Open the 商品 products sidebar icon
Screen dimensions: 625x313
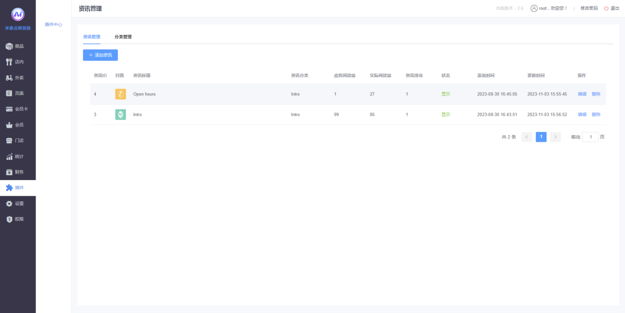click(x=9, y=46)
